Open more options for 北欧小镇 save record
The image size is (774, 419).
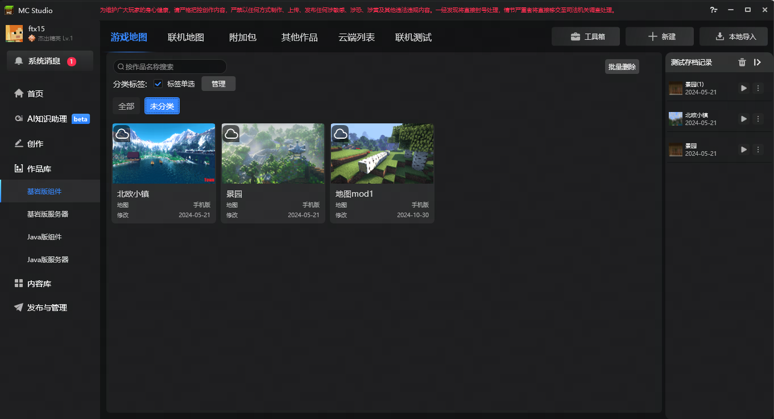(x=758, y=119)
